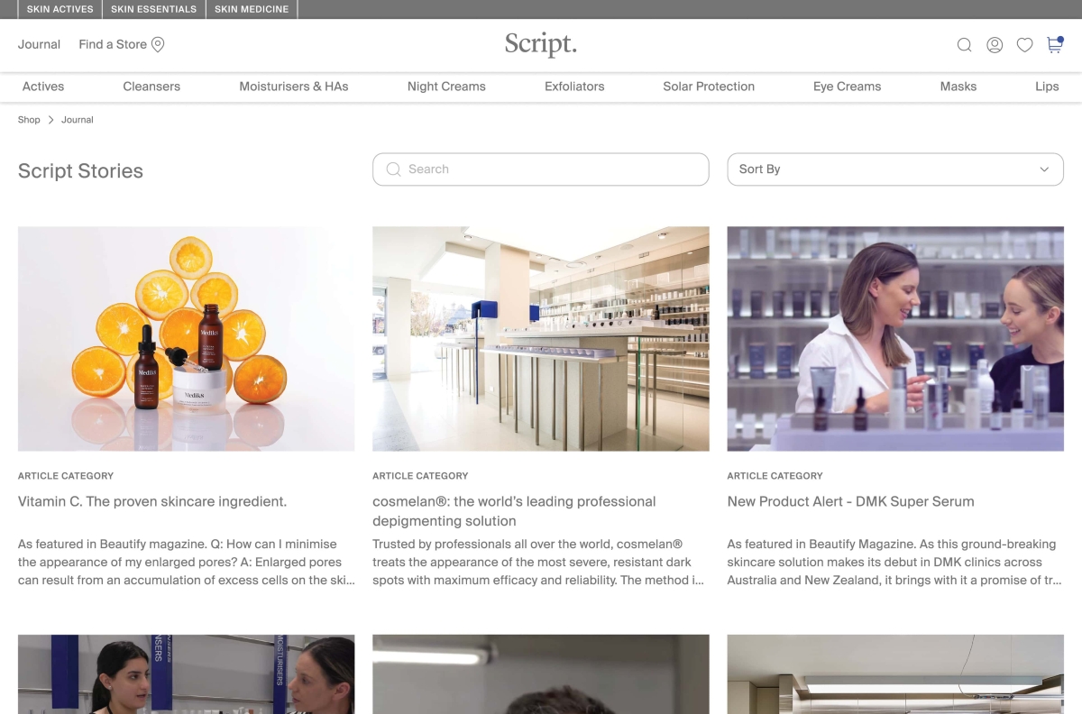Open the Cleansers menu category
Viewport: 1082px width, 714px height.
click(x=151, y=87)
